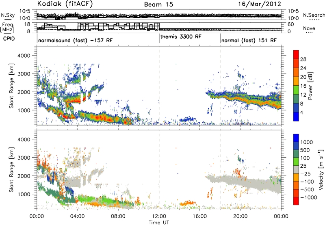This screenshot has height=225, width=325.
Task: Click the date '16/Mar/2012'
Action: [260, 4]
